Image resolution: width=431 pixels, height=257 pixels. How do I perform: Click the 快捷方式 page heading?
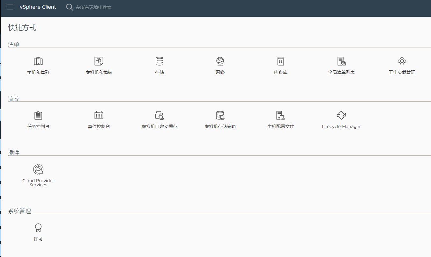pos(22,28)
